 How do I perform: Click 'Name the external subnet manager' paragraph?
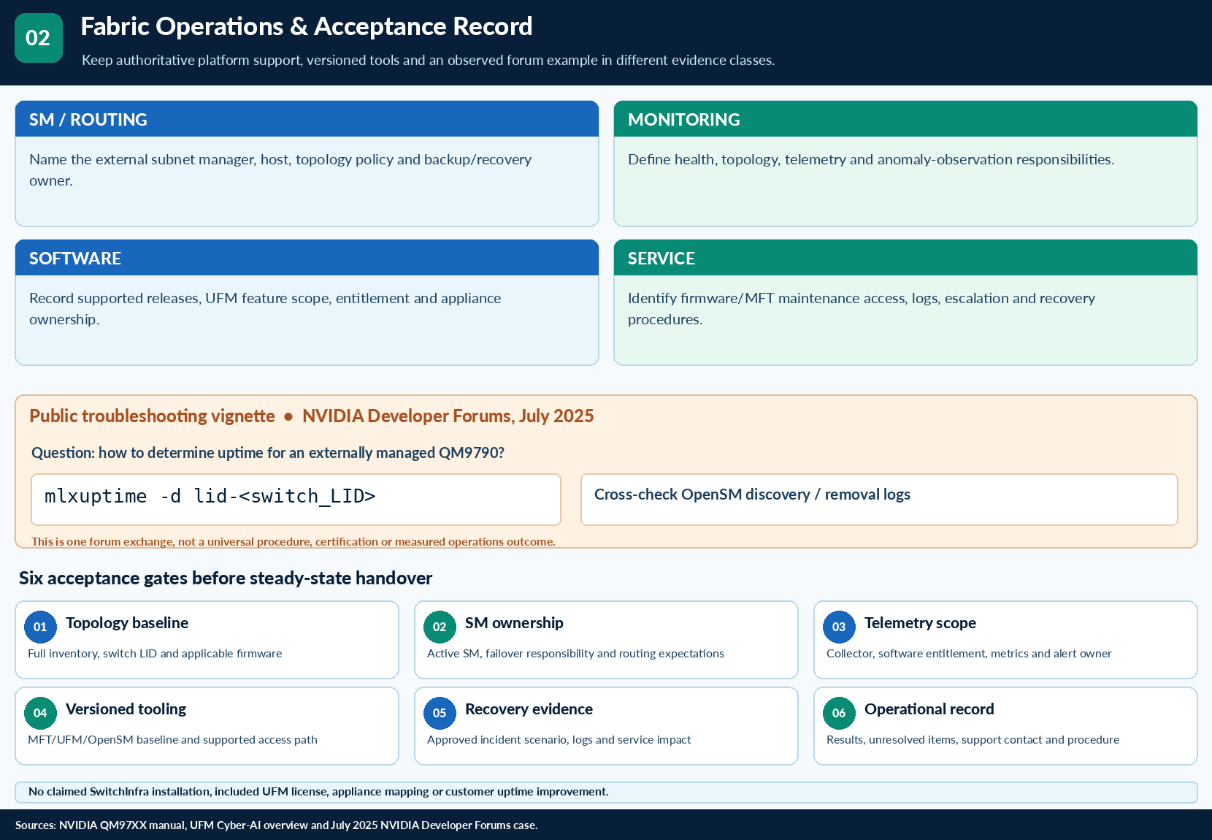(280, 170)
